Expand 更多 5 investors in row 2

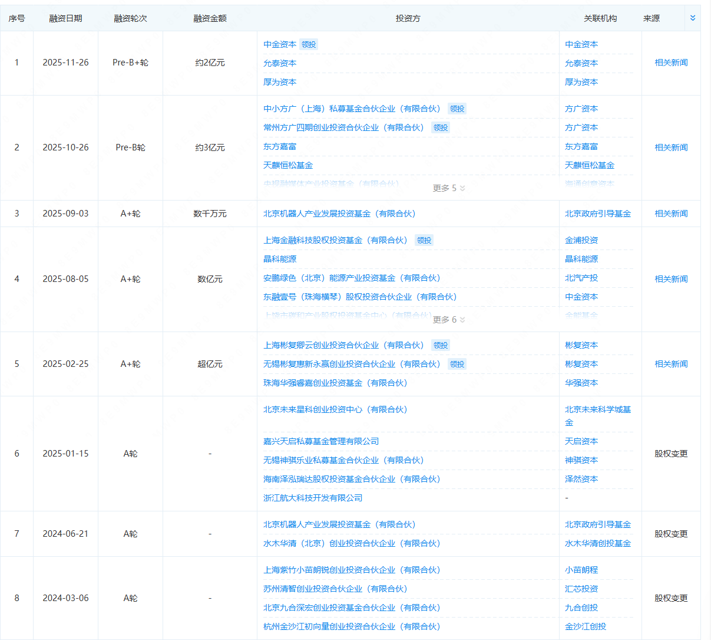tap(449, 188)
